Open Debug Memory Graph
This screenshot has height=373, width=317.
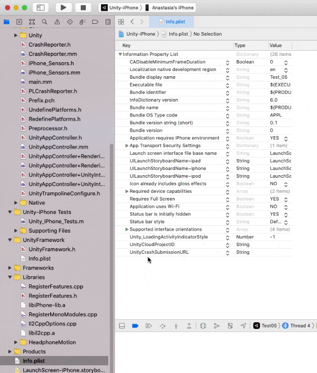click(217, 326)
